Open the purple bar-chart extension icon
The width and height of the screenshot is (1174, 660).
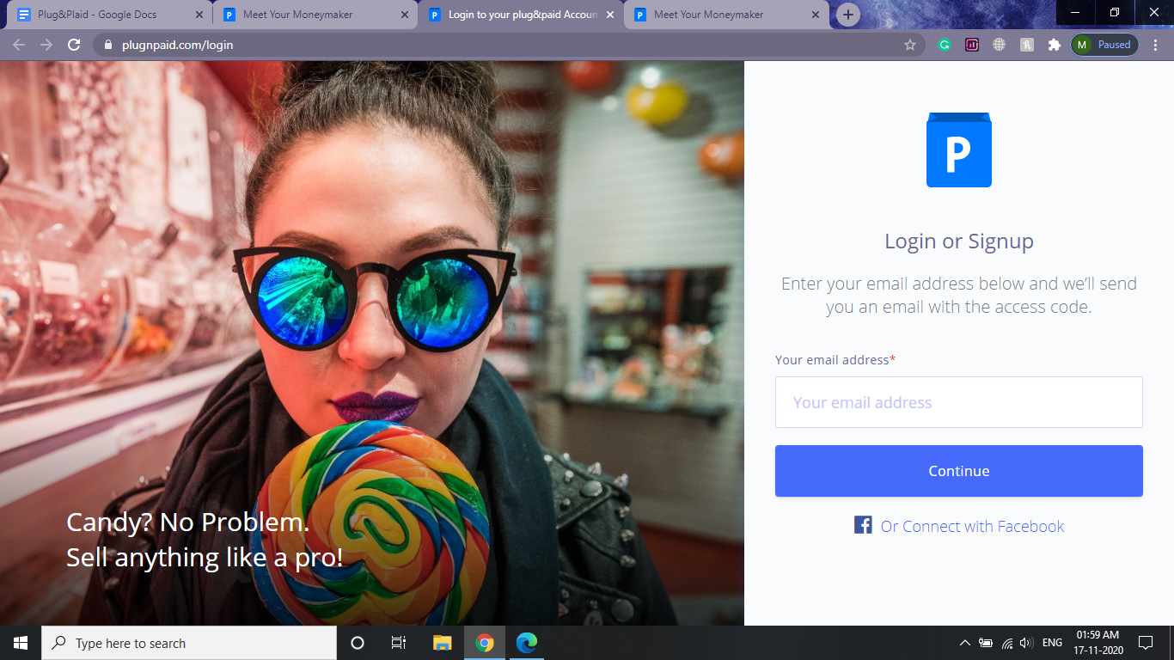[972, 45]
